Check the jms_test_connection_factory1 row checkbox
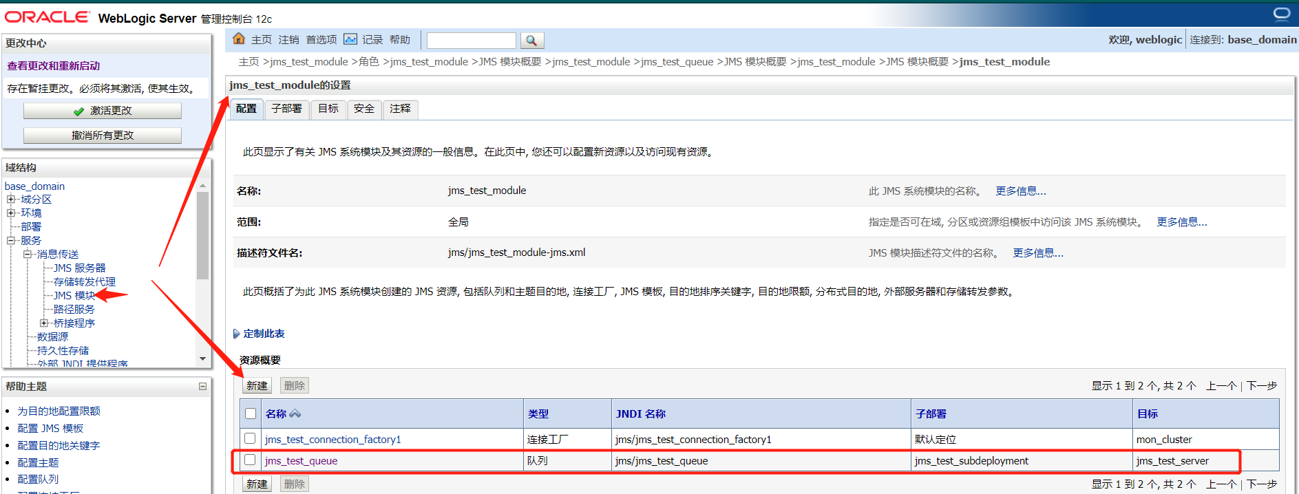The image size is (1299, 494). click(251, 438)
